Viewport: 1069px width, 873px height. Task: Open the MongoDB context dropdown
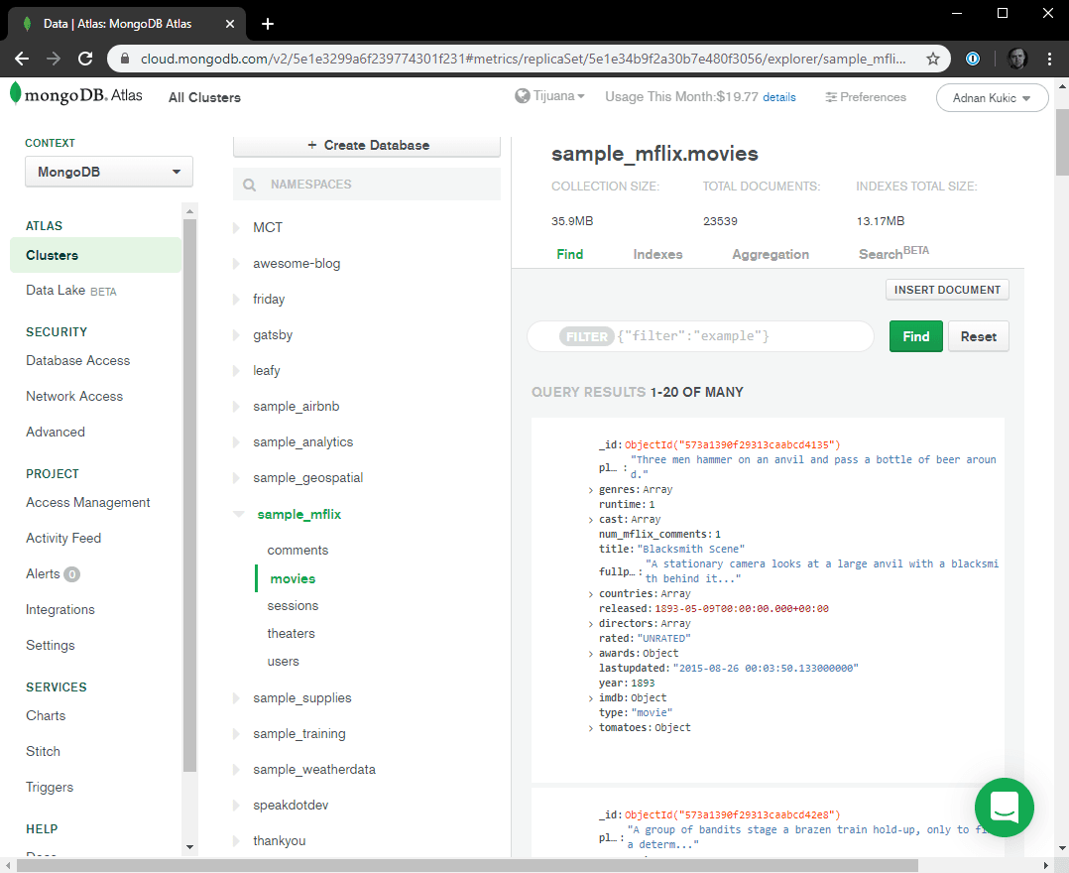pos(109,172)
